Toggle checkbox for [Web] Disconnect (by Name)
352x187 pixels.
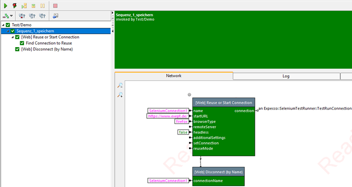click(x=17, y=49)
